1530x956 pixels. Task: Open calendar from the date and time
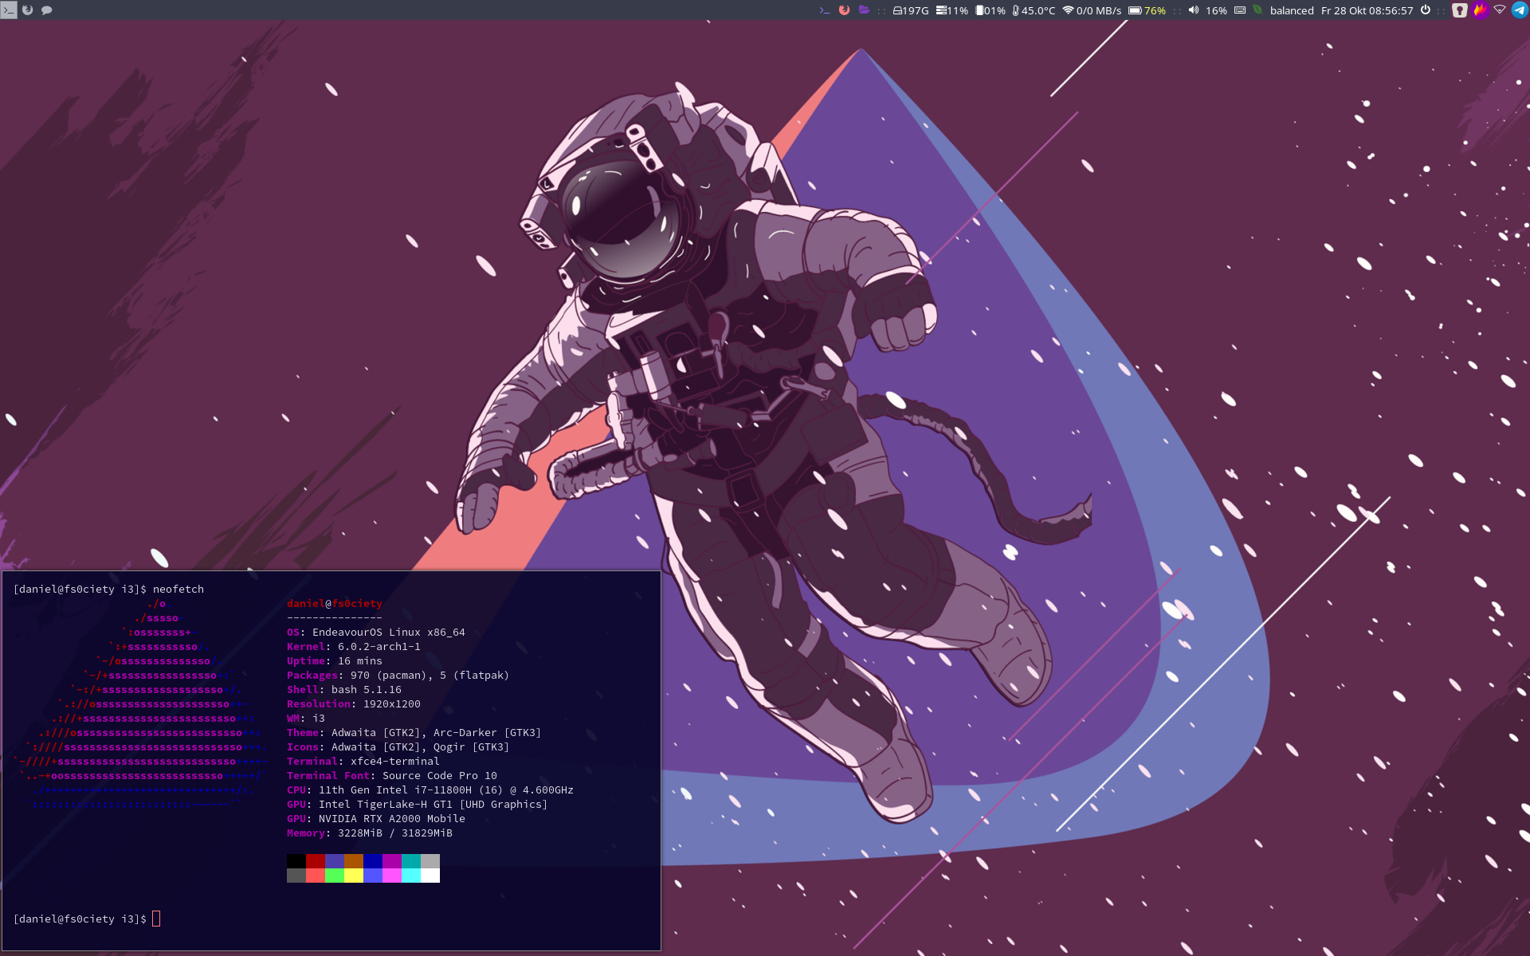point(1367,10)
